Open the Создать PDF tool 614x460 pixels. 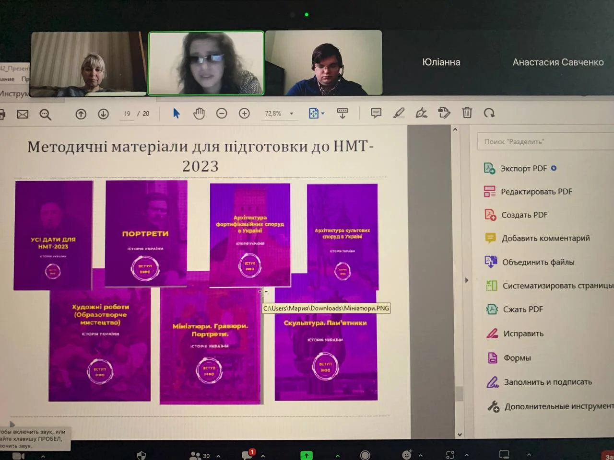(516, 215)
